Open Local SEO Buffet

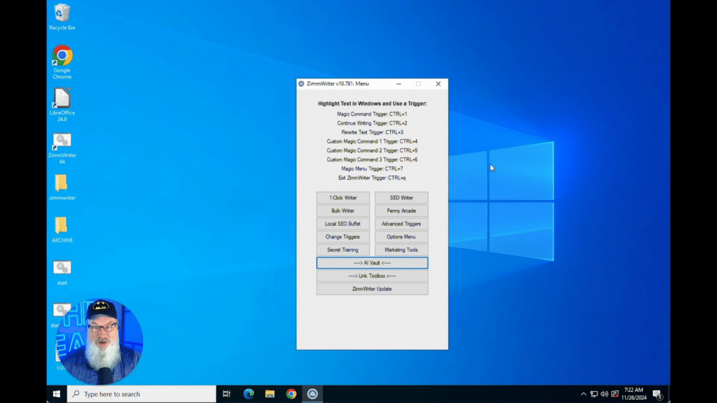point(343,224)
